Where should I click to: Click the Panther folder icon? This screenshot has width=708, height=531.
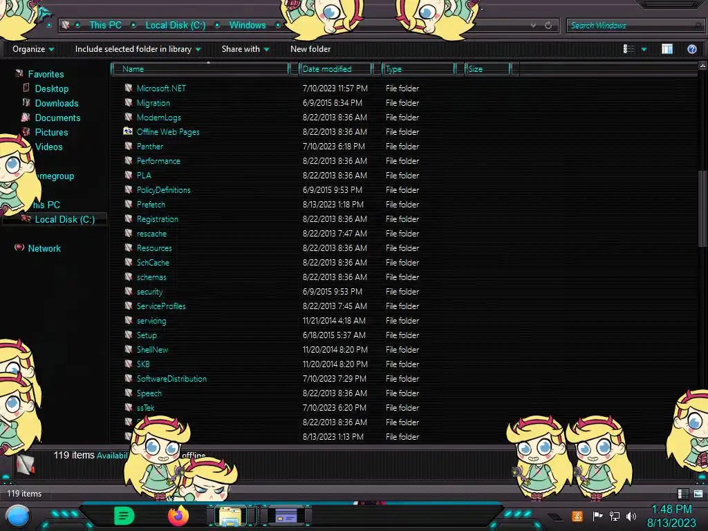tap(128, 146)
